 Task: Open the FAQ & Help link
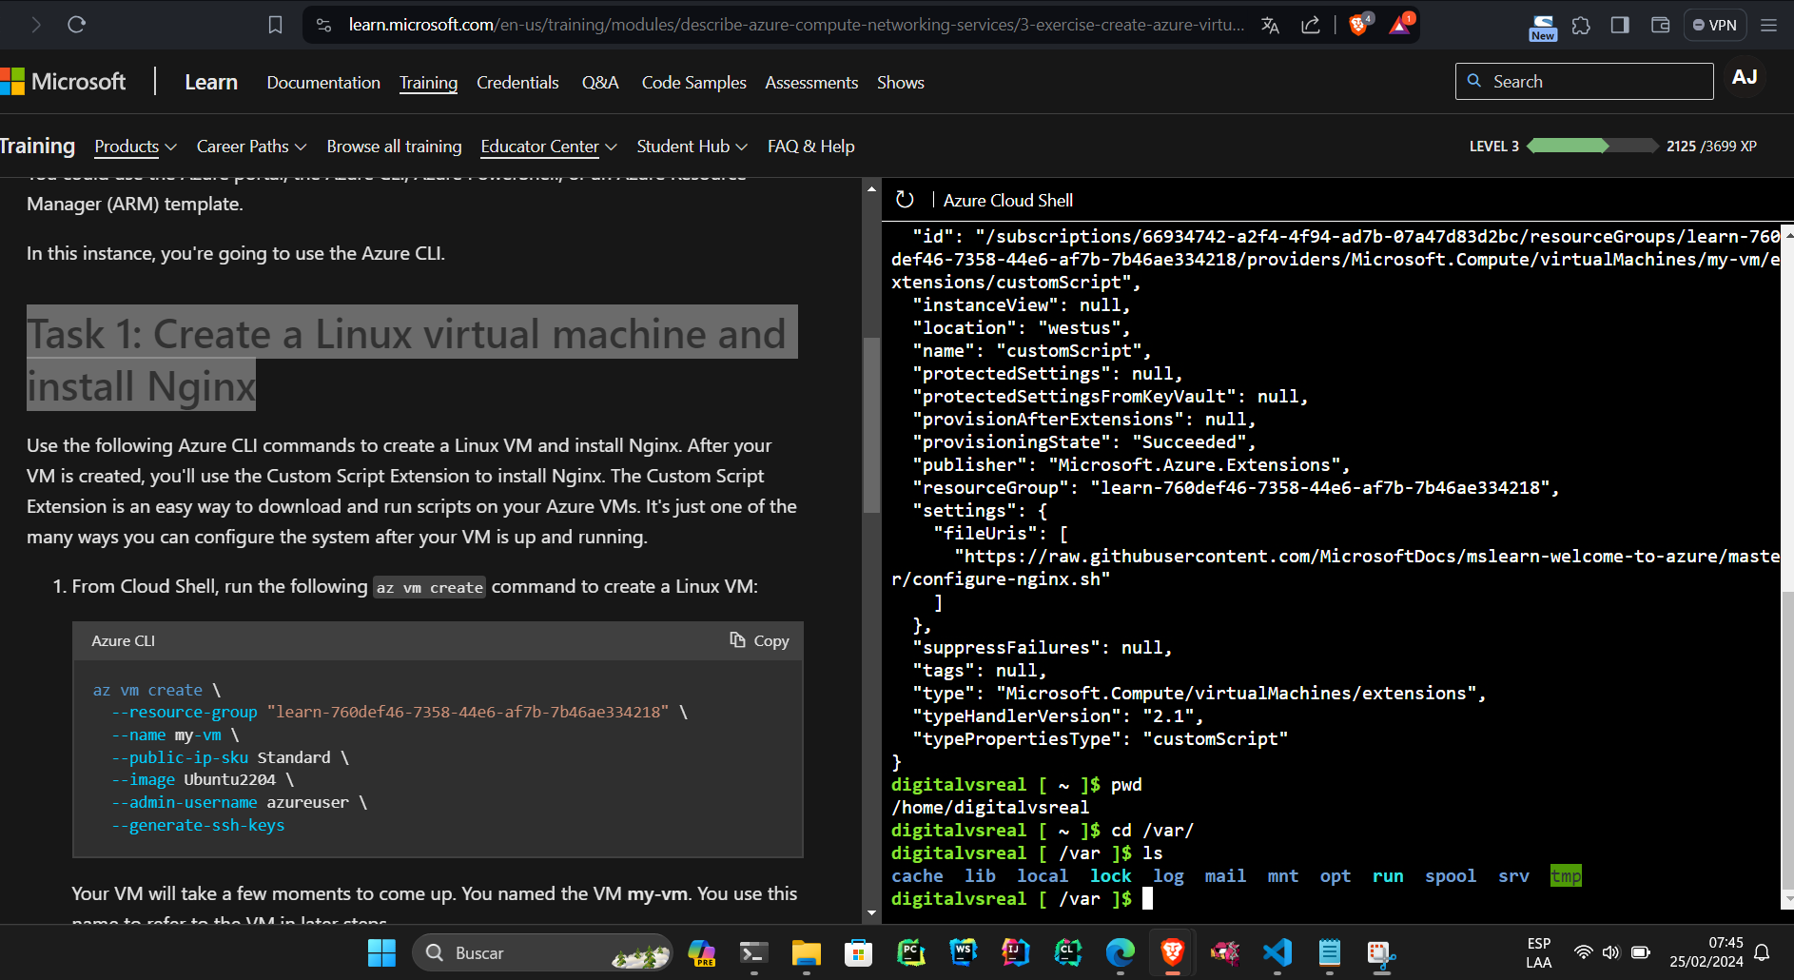(x=810, y=147)
